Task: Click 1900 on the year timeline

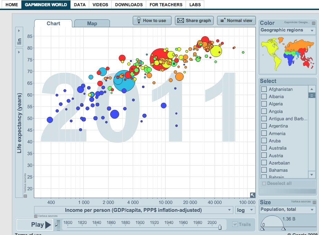Action: pyautogui.click(x=140, y=223)
